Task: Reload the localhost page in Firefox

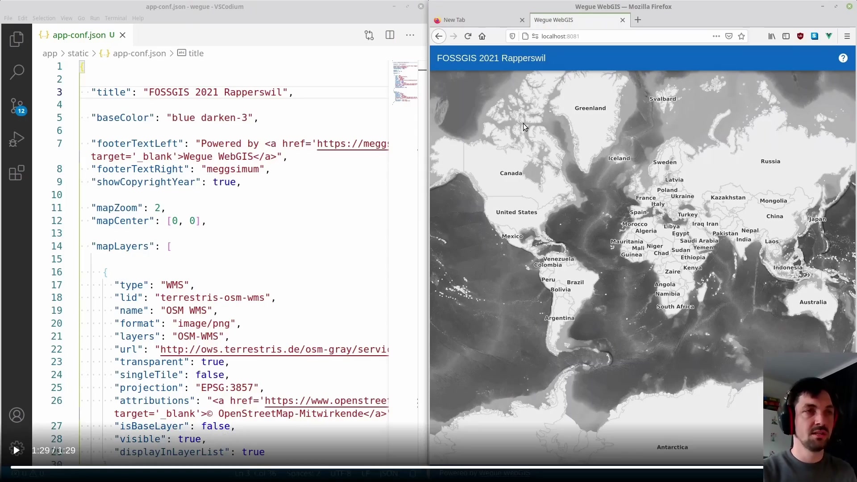Action: [468, 36]
